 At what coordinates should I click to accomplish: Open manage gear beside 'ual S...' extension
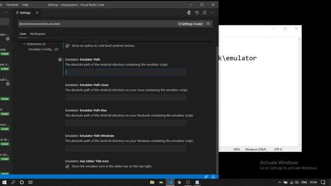click(8, 84)
